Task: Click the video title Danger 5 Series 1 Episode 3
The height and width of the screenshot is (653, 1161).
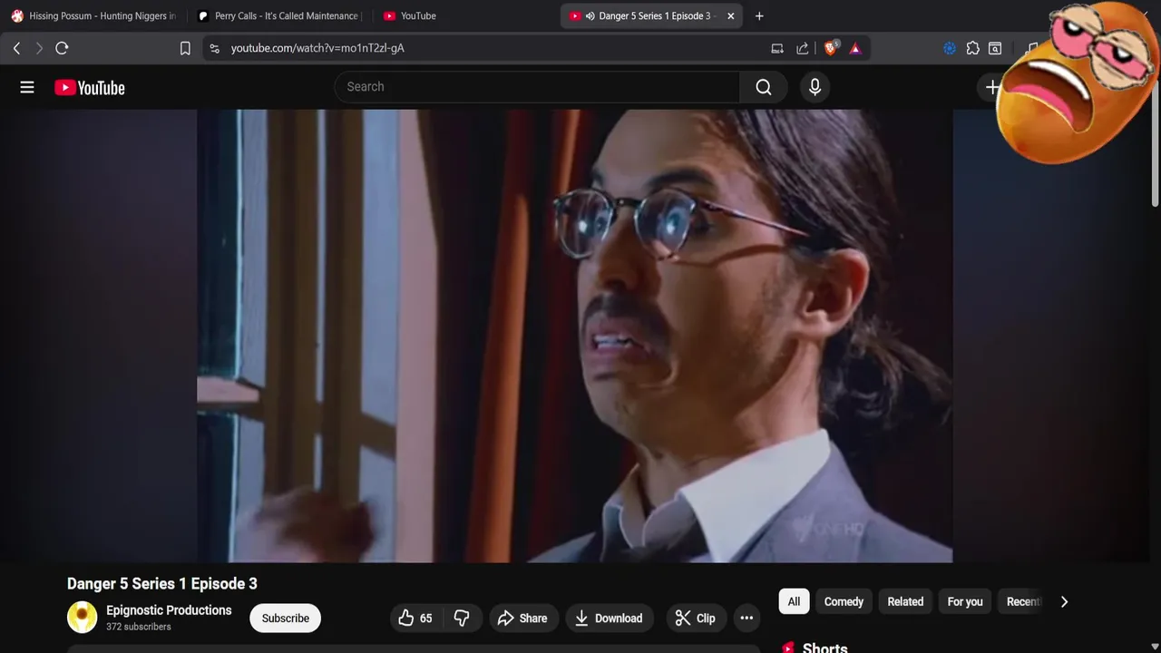Action: point(162,583)
